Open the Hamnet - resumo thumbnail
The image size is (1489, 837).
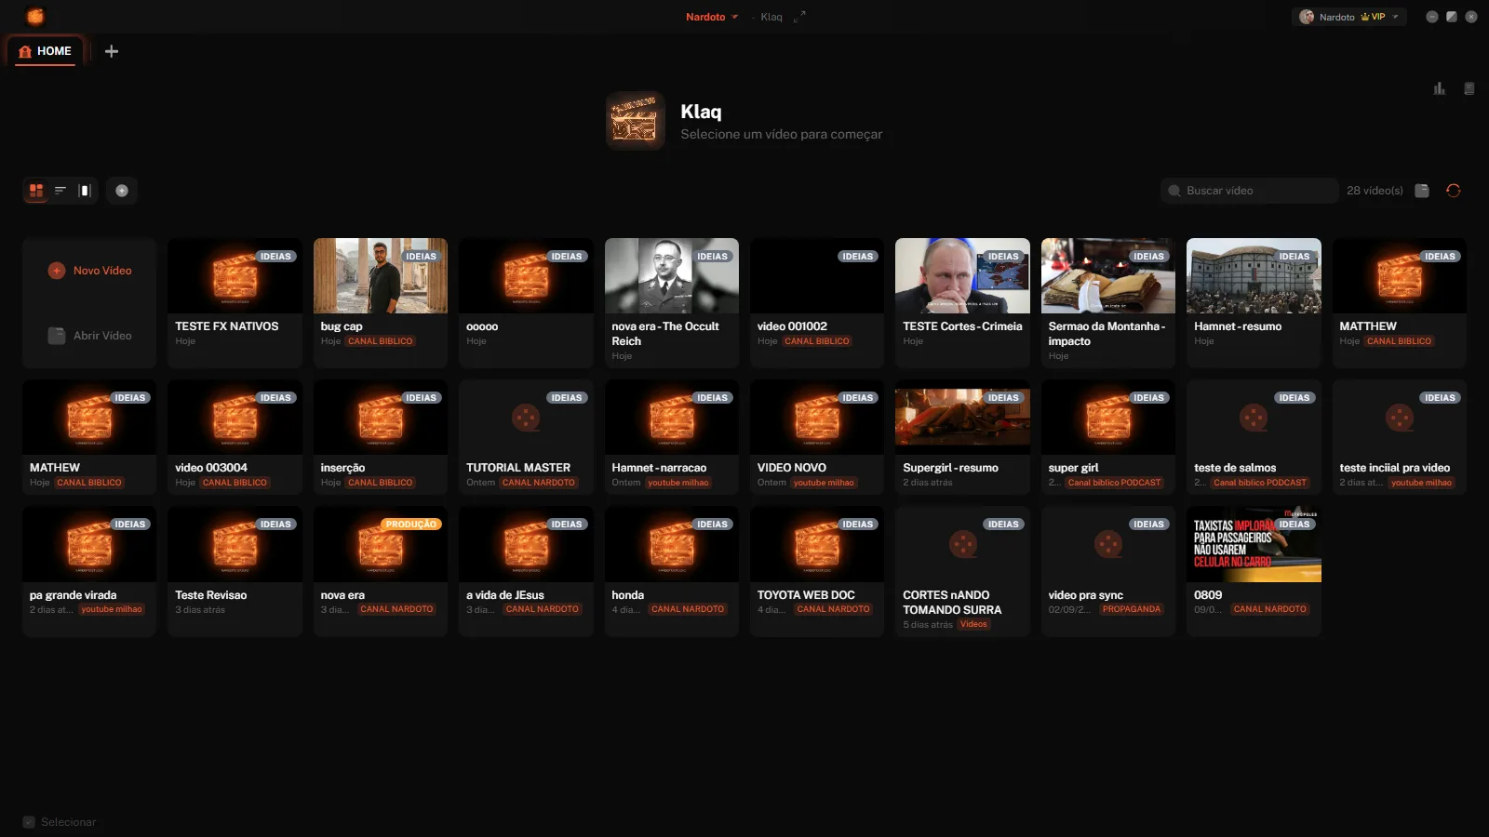click(1254, 275)
